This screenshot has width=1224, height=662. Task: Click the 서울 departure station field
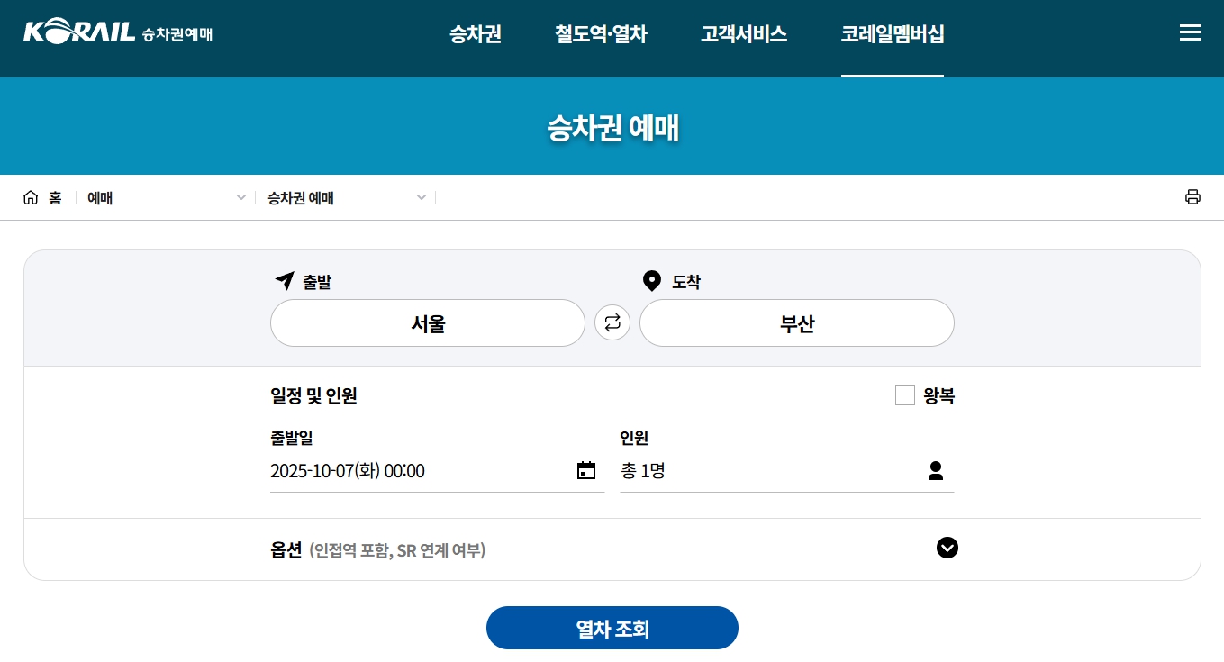[x=427, y=322]
